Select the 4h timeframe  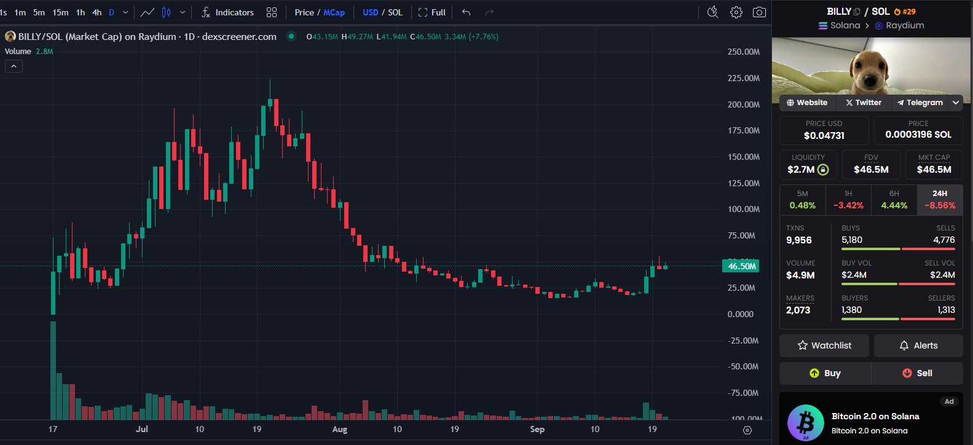tap(97, 12)
